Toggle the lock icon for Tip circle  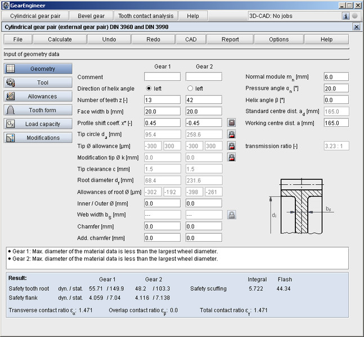pyautogui.click(x=231, y=134)
